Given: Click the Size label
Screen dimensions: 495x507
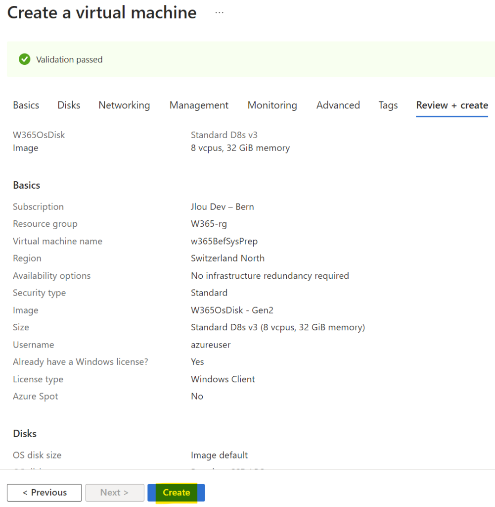Looking at the screenshot, I should point(21,327).
